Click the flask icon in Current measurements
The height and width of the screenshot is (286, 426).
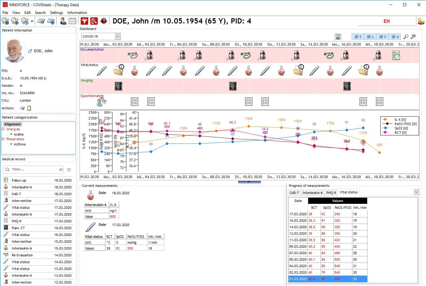(90, 195)
